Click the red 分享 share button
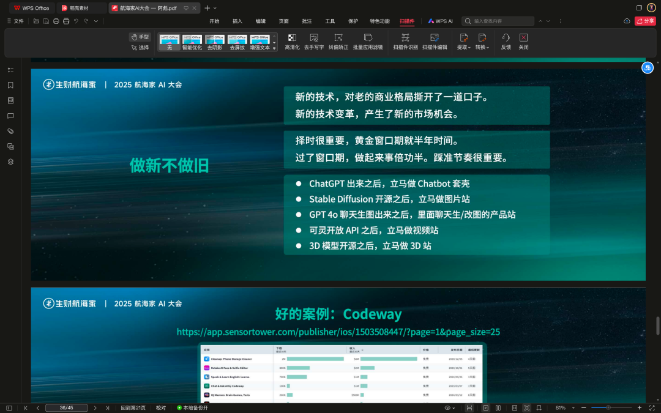This screenshot has height=413, width=661. 645,21
